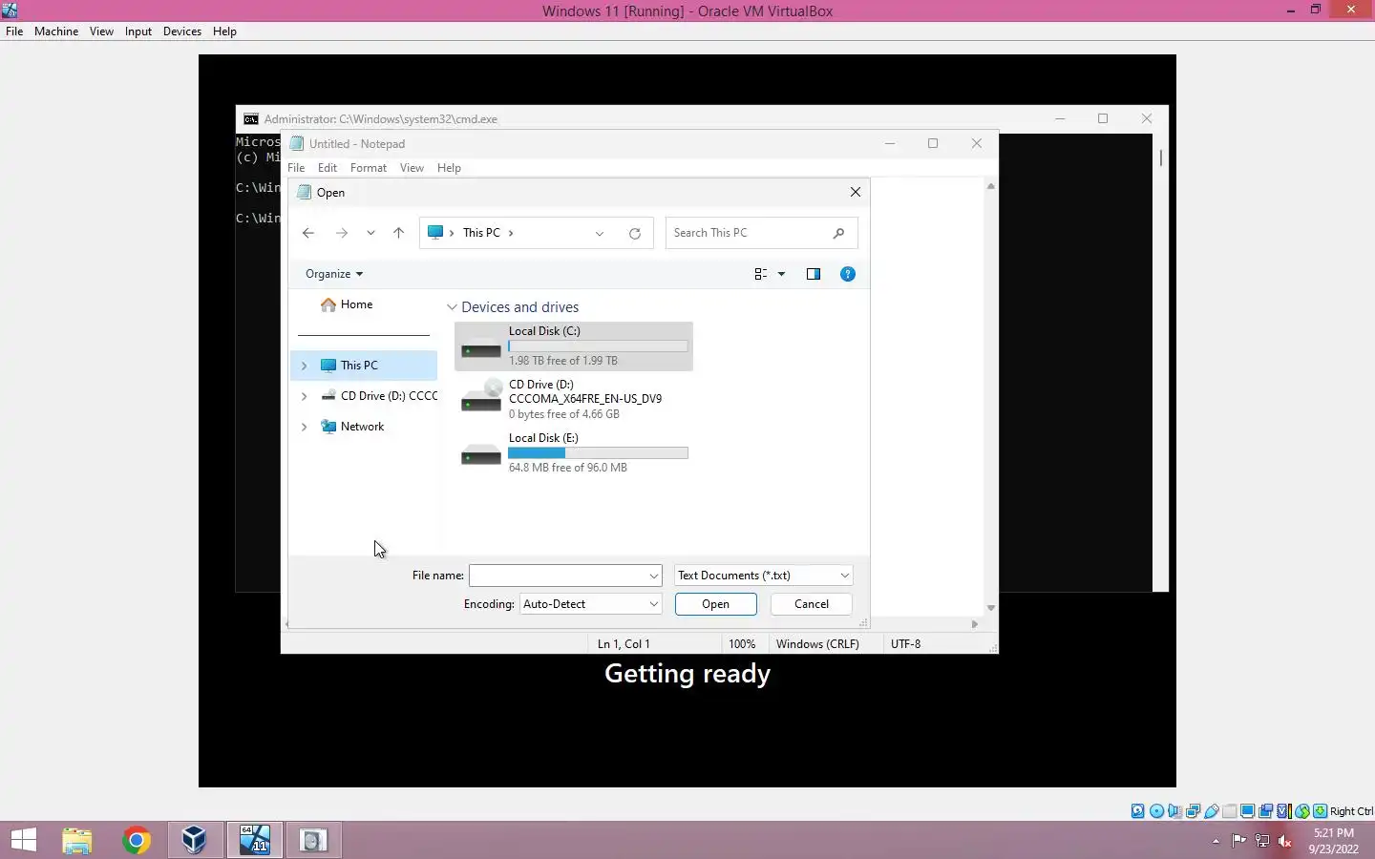Click This PC in the address breadcrumb

point(481,233)
